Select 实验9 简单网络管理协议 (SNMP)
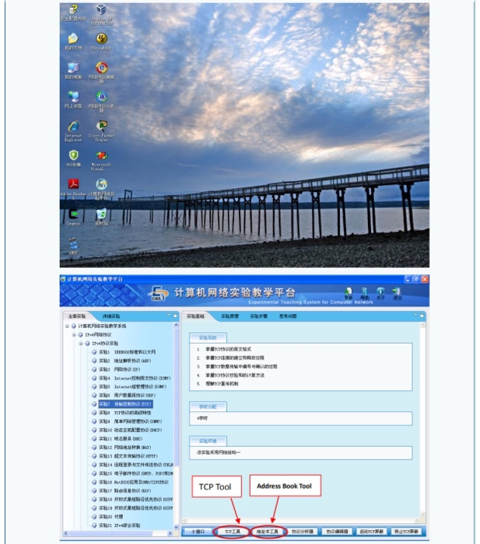 coord(131,421)
